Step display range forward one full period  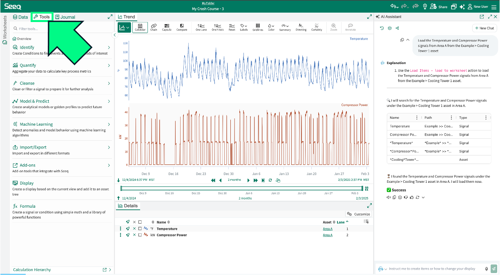[x=256, y=180]
